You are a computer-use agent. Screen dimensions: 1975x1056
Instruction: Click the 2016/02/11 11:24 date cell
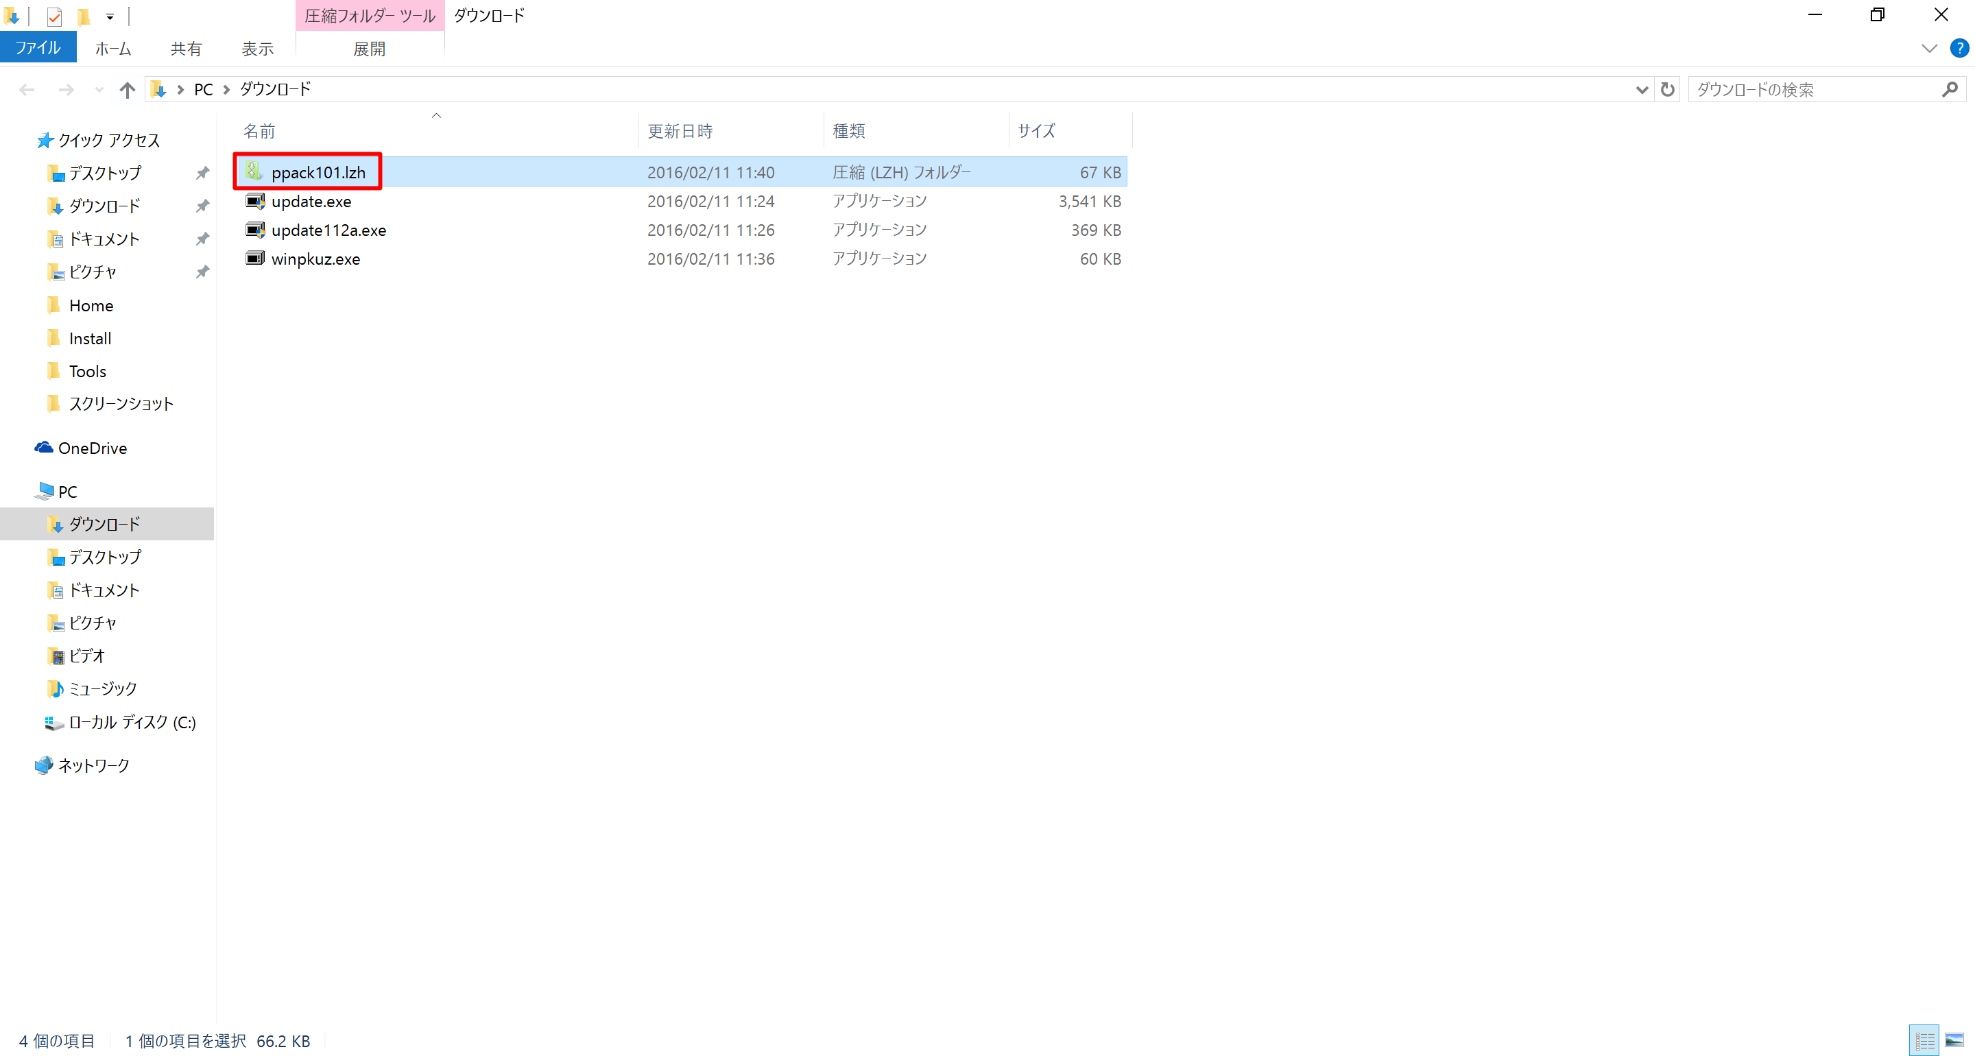point(710,201)
